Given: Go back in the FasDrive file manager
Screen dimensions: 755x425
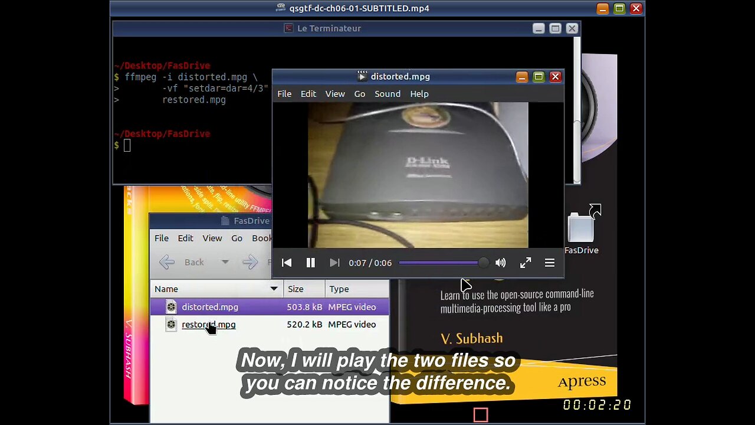Looking at the screenshot, I should 183,262.
